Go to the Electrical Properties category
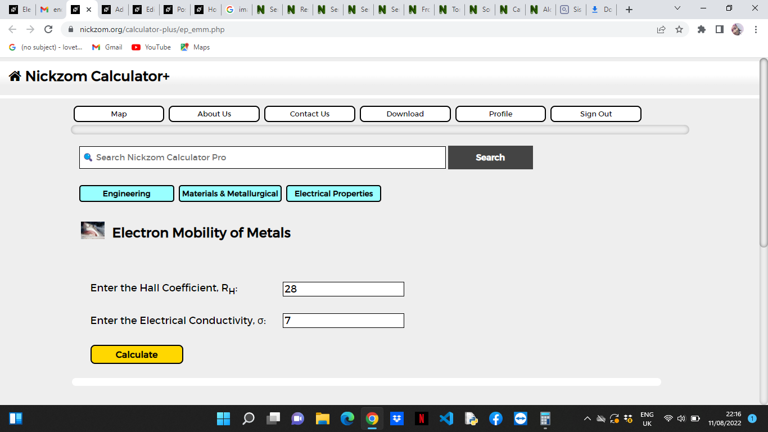The width and height of the screenshot is (768, 432). pyautogui.click(x=333, y=193)
